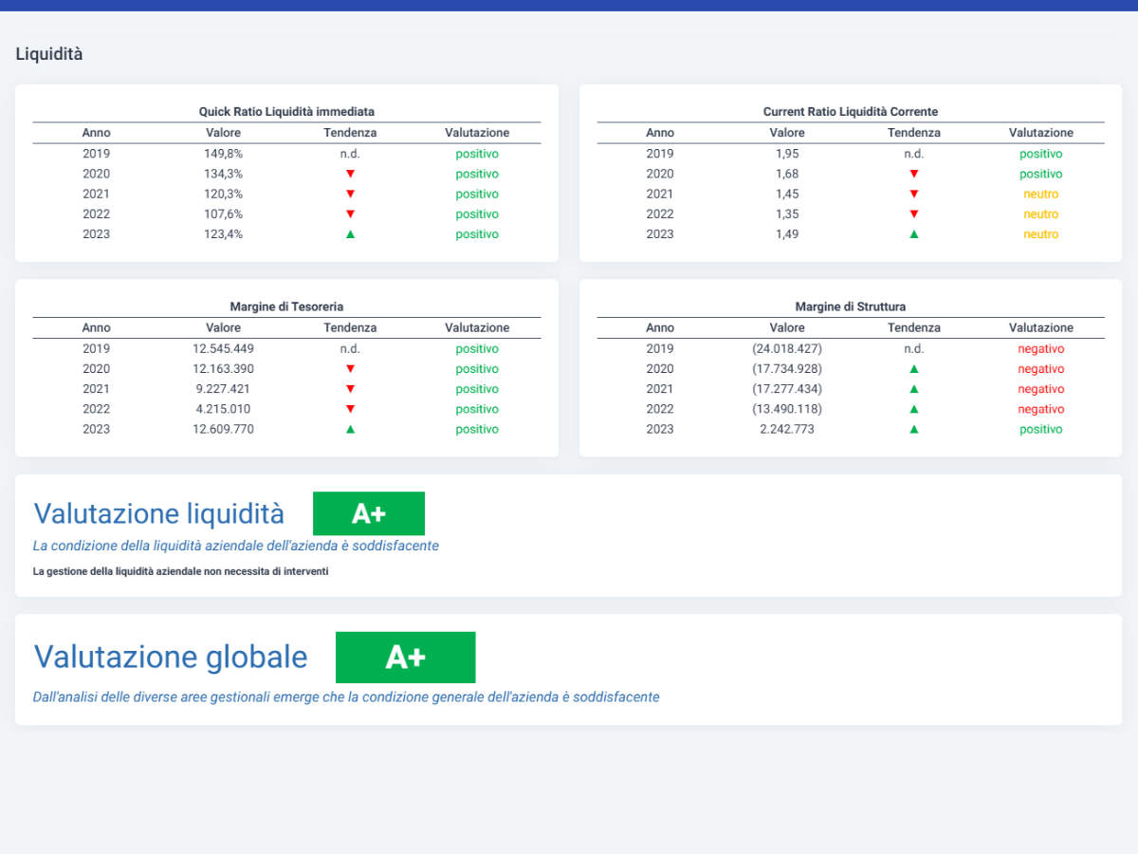Select the value 4.215.010 in Margine di Tesoreria
This screenshot has height=854, width=1138.
click(223, 409)
